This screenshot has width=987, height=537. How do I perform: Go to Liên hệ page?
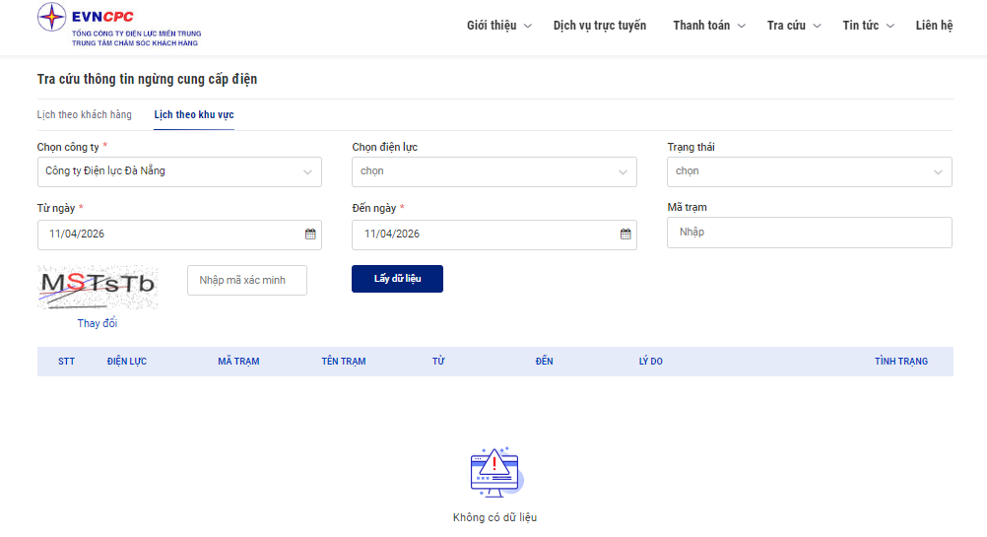[934, 26]
